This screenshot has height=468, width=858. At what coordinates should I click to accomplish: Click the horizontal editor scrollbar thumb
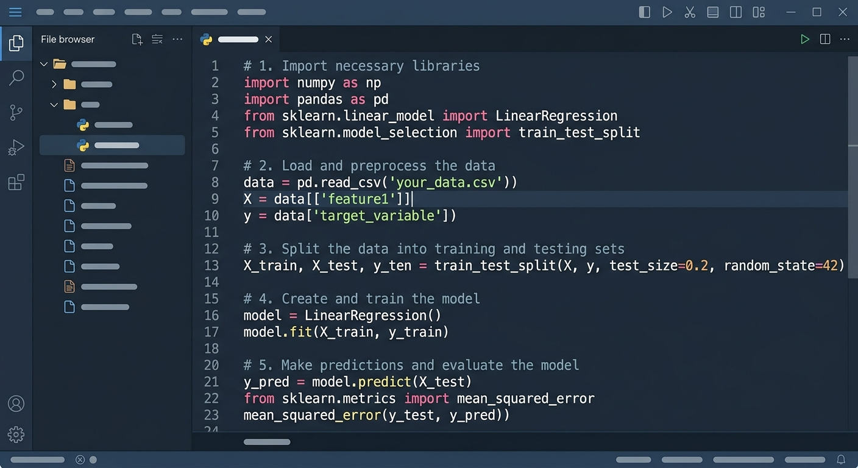click(267, 442)
